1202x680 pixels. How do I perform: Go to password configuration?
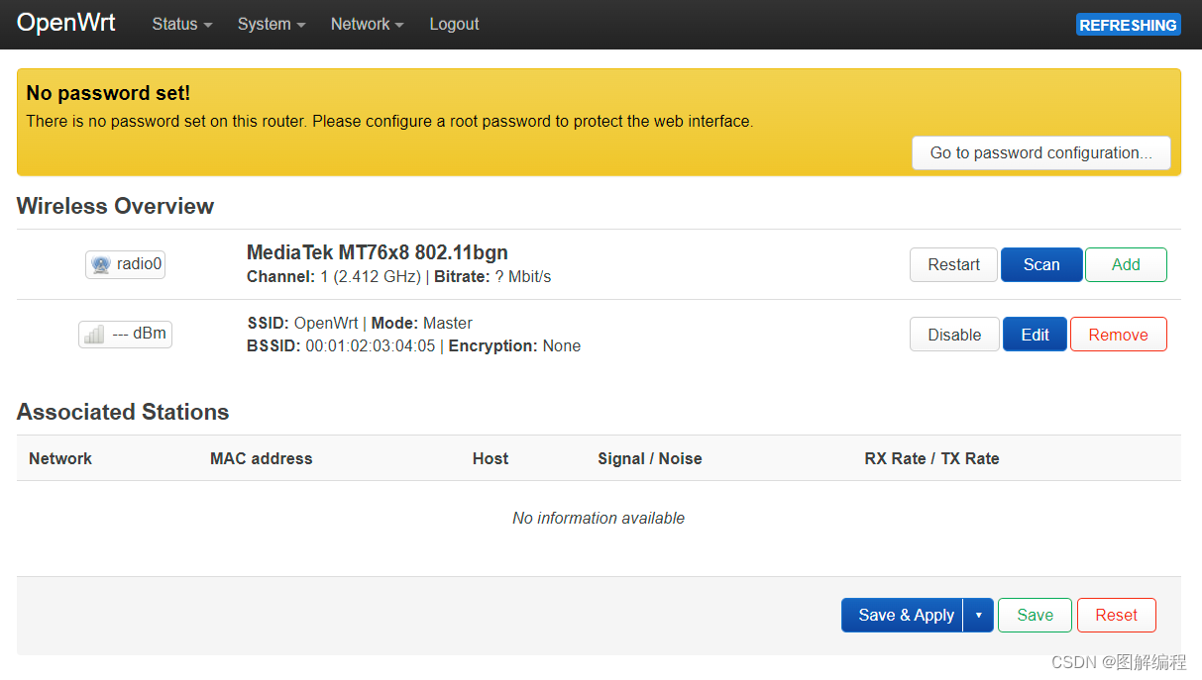tap(1041, 152)
